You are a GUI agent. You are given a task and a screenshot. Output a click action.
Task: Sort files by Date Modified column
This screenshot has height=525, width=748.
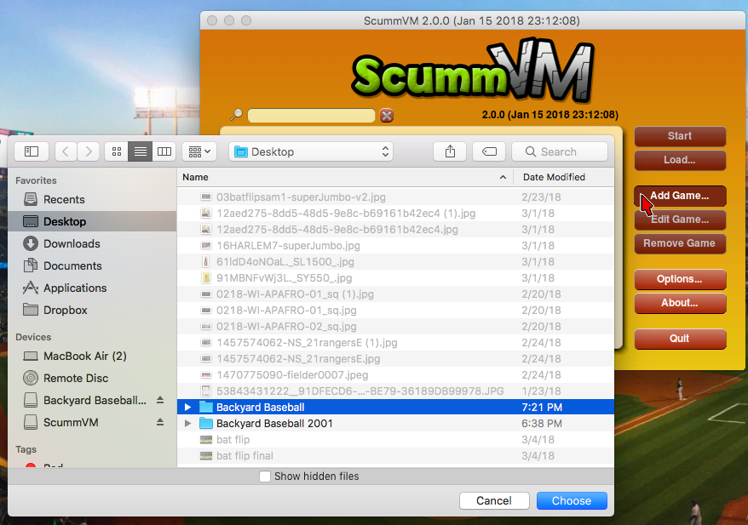click(x=554, y=177)
